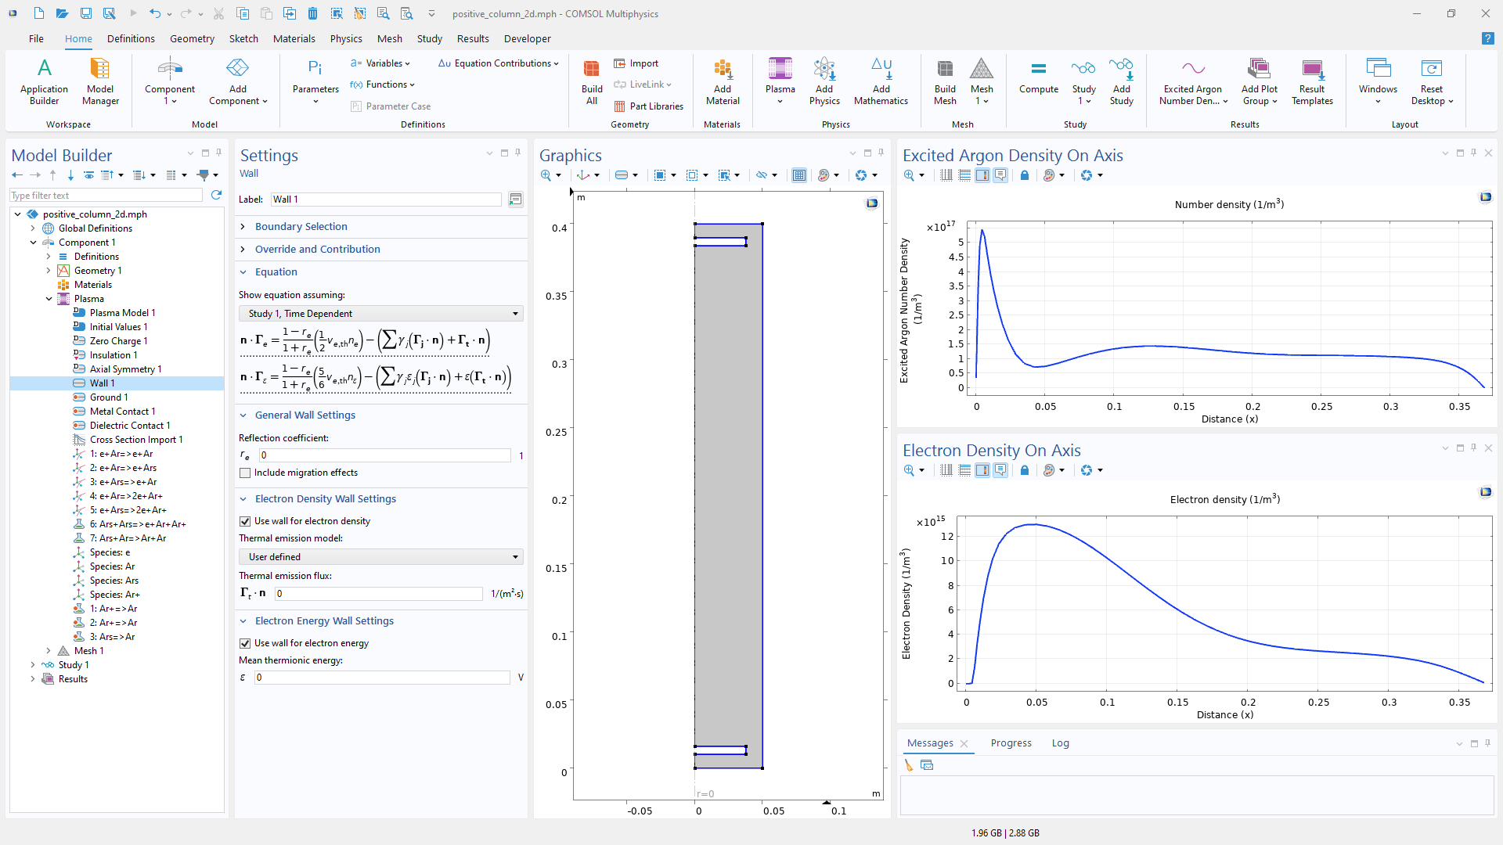Toggle Use wall for electron energy
This screenshot has height=845, width=1503.
(245, 644)
